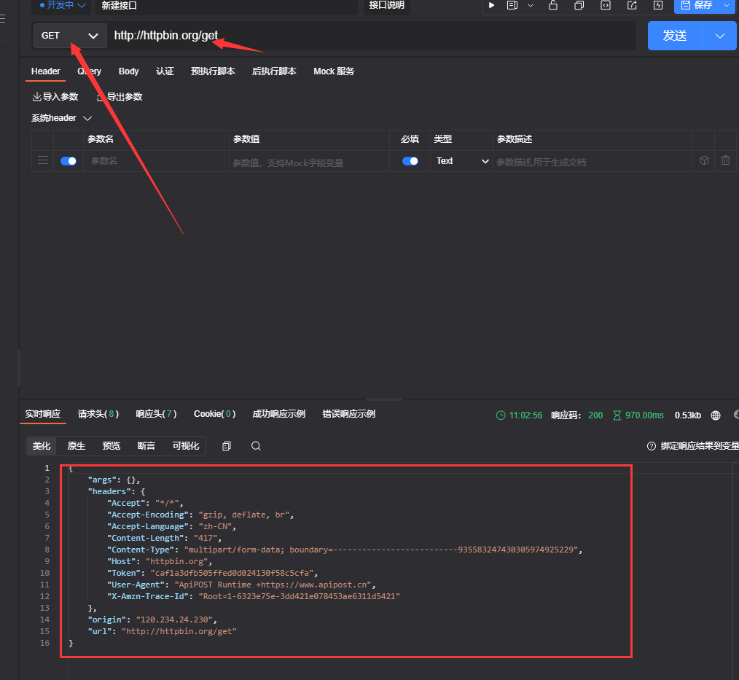Click the 参数值 input field
Screen dimensions: 739x680
pyautogui.click(x=309, y=162)
